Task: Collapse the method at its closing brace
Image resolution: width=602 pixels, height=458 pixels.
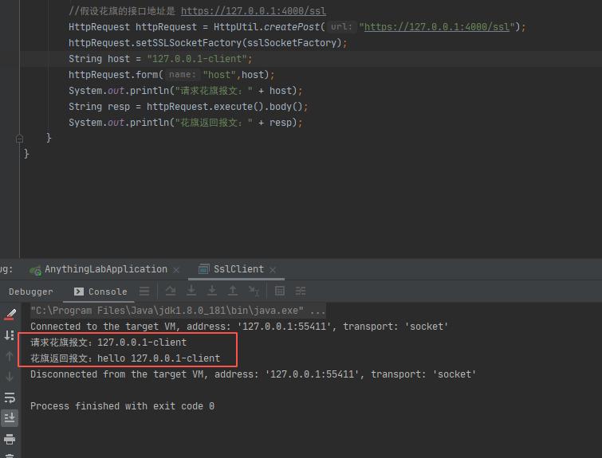Action: pyautogui.click(x=20, y=139)
